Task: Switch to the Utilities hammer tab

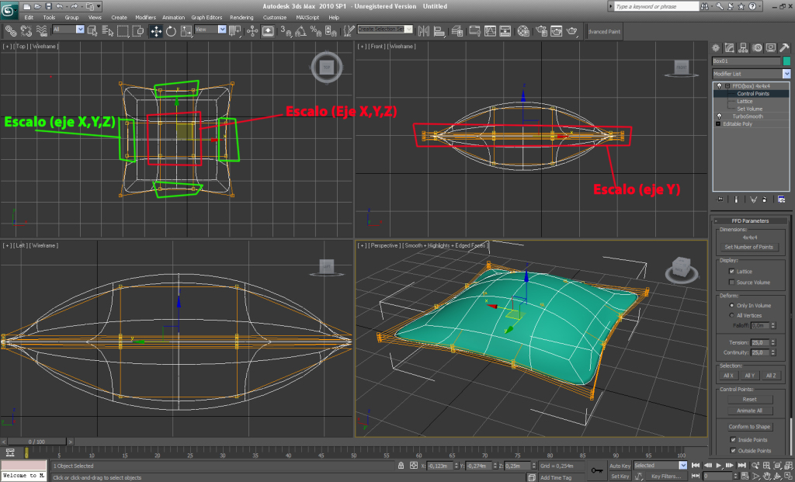Action: [x=784, y=48]
